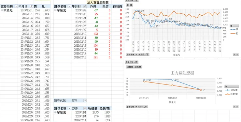The width and height of the screenshot is (241, 122).
Task: Click the 24 end data point on lower chart
Action: point(201,90)
